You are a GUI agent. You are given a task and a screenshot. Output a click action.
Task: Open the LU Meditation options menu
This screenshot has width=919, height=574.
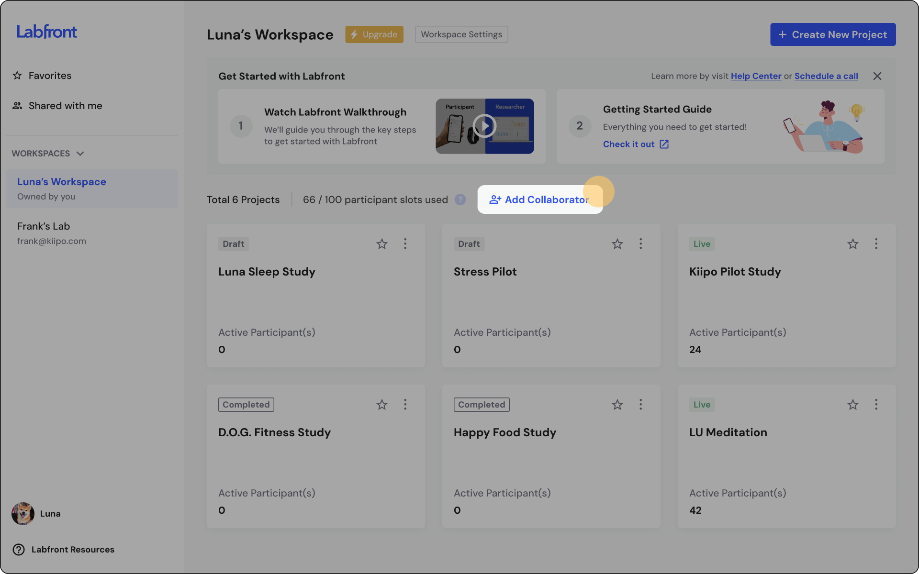[876, 404]
